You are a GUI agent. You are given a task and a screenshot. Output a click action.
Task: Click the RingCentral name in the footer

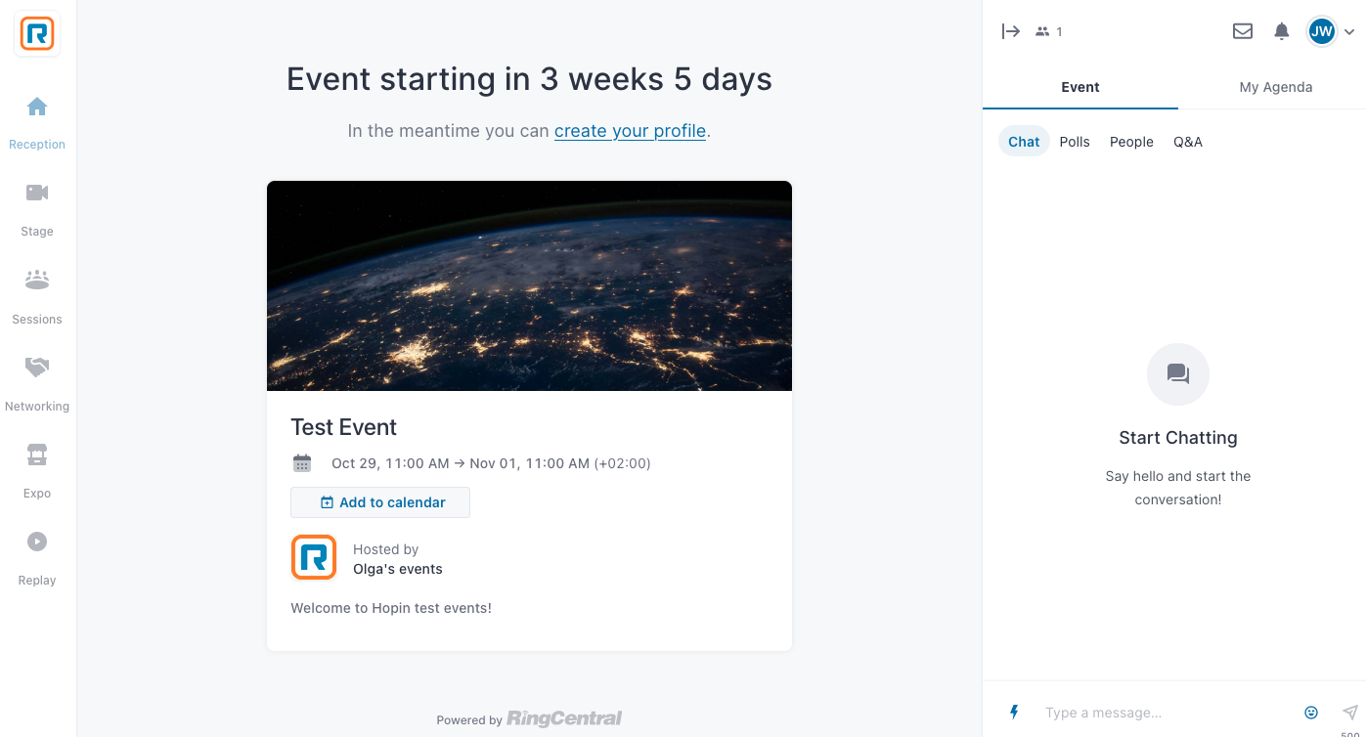[564, 718]
